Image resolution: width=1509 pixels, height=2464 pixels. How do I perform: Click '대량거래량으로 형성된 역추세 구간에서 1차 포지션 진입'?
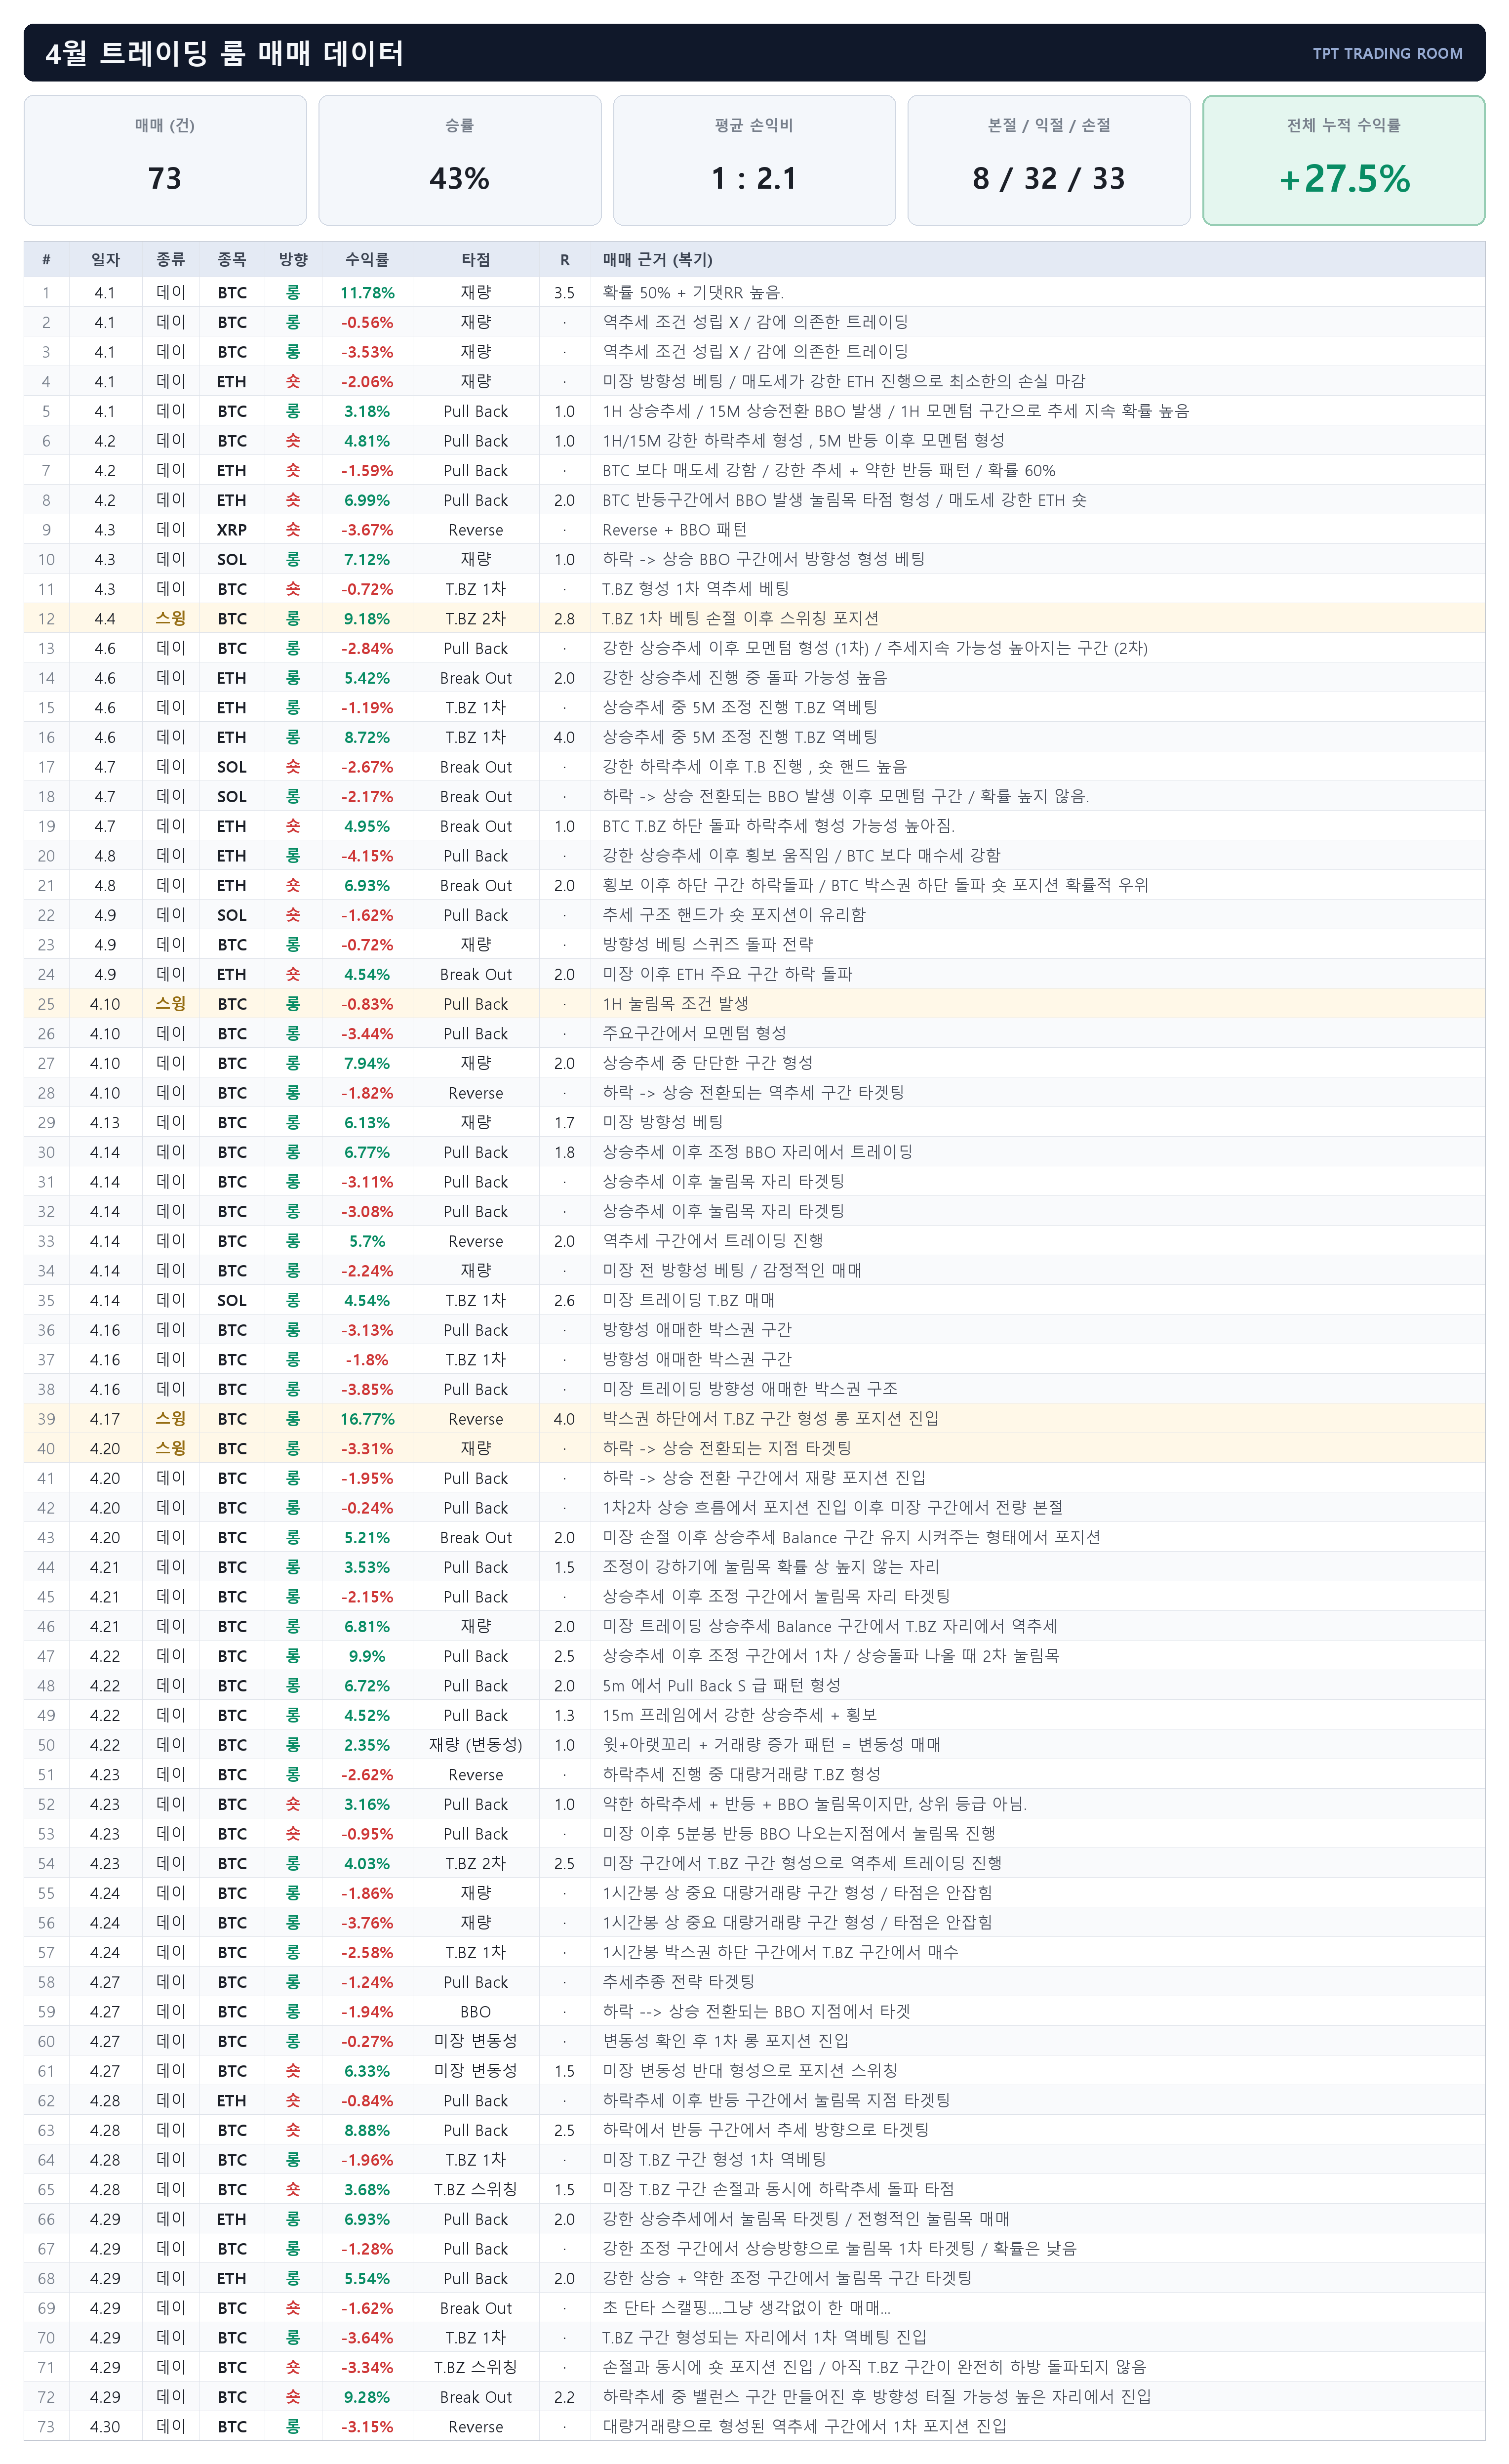(x=804, y=2428)
